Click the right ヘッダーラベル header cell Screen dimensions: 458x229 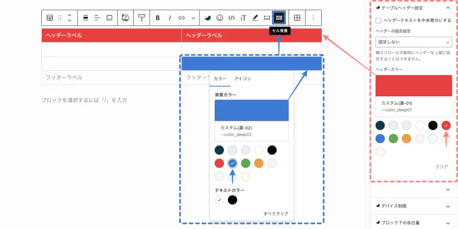[x=251, y=35]
